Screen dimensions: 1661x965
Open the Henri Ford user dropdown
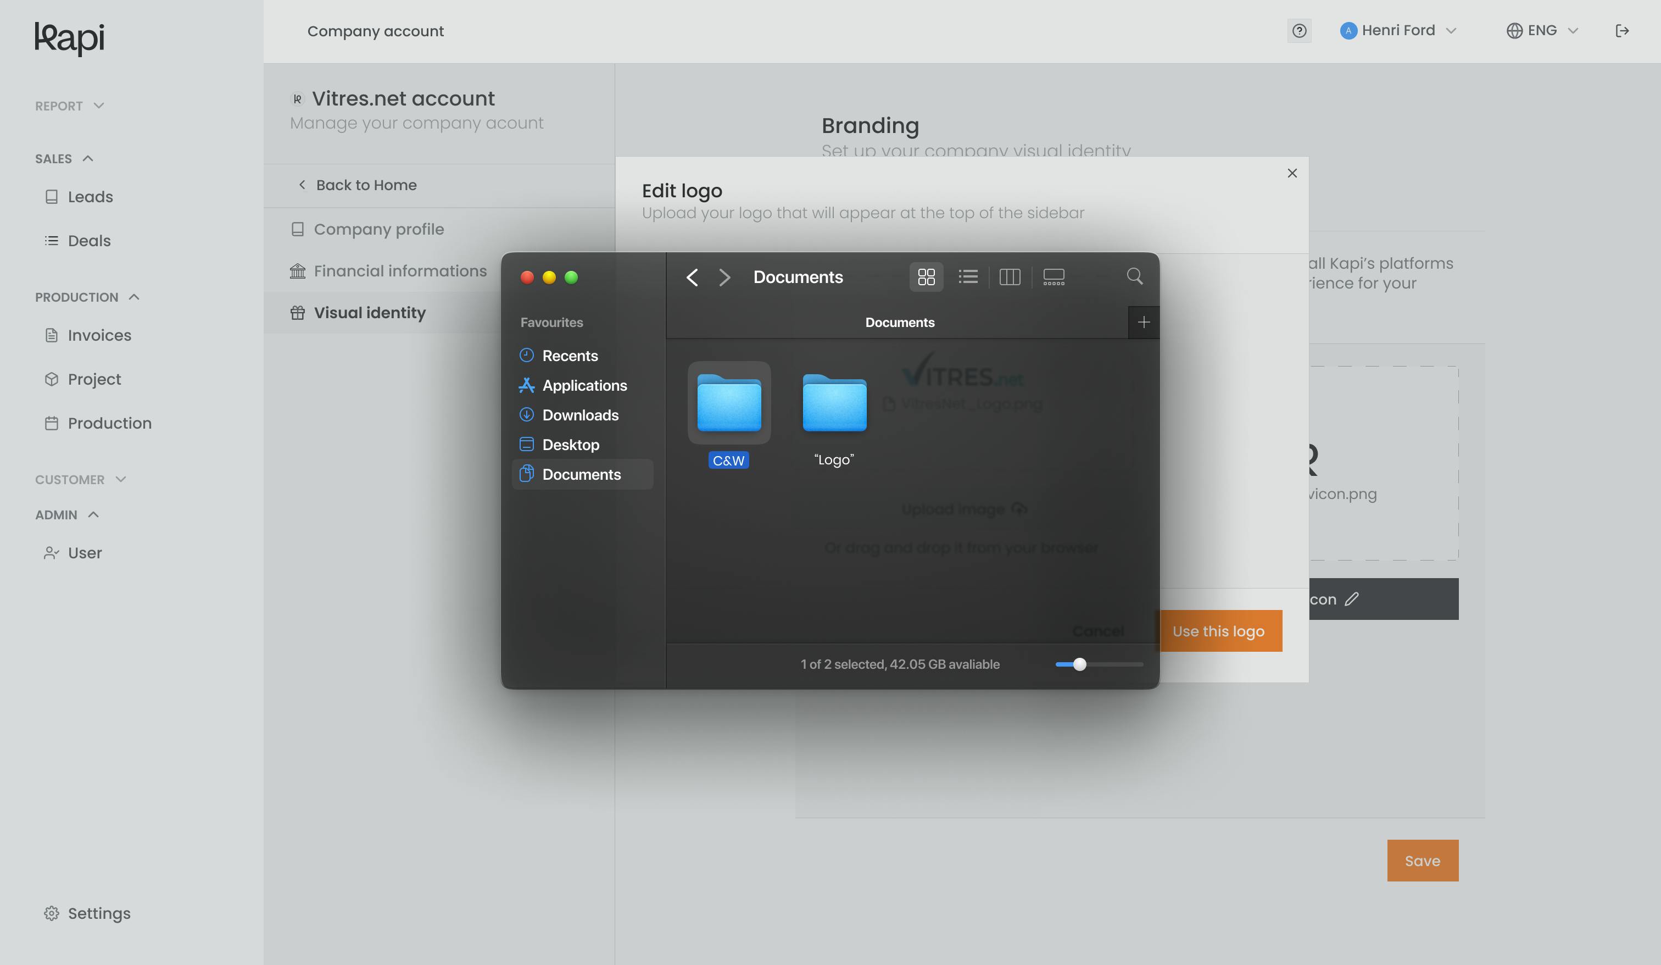pyautogui.click(x=1398, y=31)
